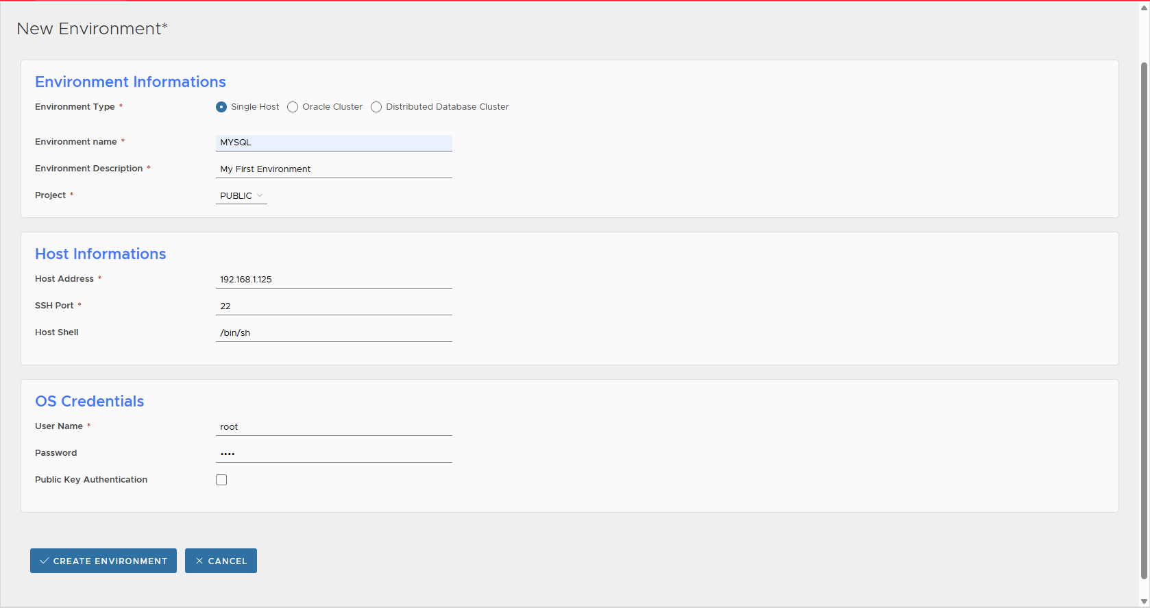
Task: Click the Oracle Cluster label text
Action: tap(332, 107)
